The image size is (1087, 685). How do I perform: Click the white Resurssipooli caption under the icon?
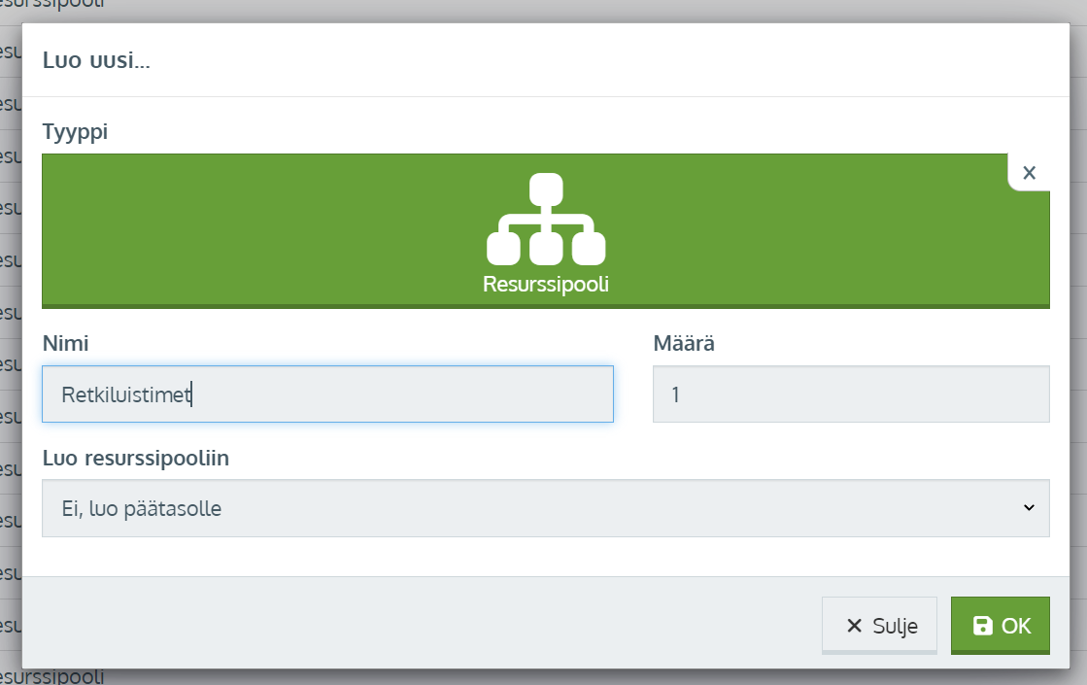545,285
